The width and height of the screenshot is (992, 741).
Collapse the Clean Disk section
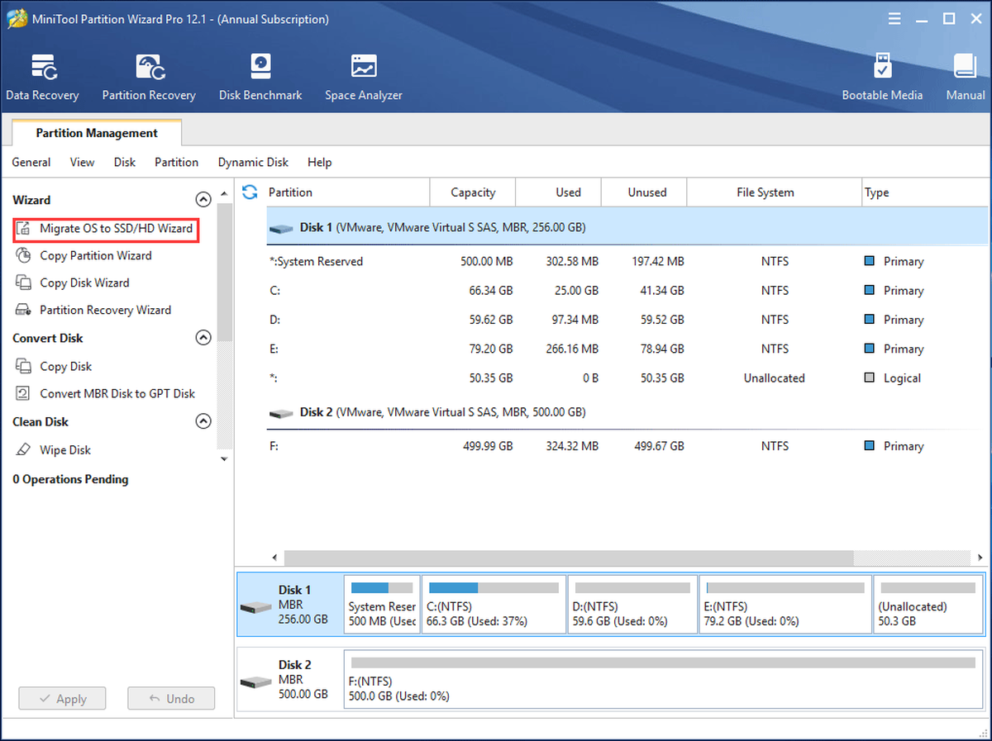pos(203,421)
